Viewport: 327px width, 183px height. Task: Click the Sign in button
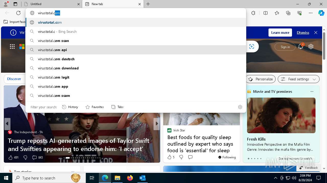pyautogui.click(x=285, y=47)
